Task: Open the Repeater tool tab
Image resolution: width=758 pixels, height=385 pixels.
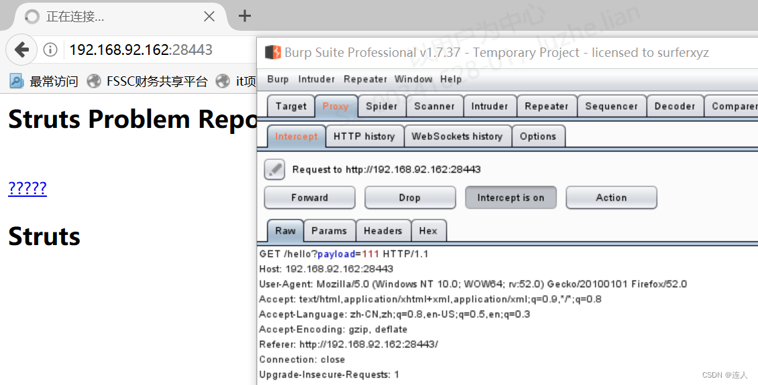Action: (x=547, y=106)
